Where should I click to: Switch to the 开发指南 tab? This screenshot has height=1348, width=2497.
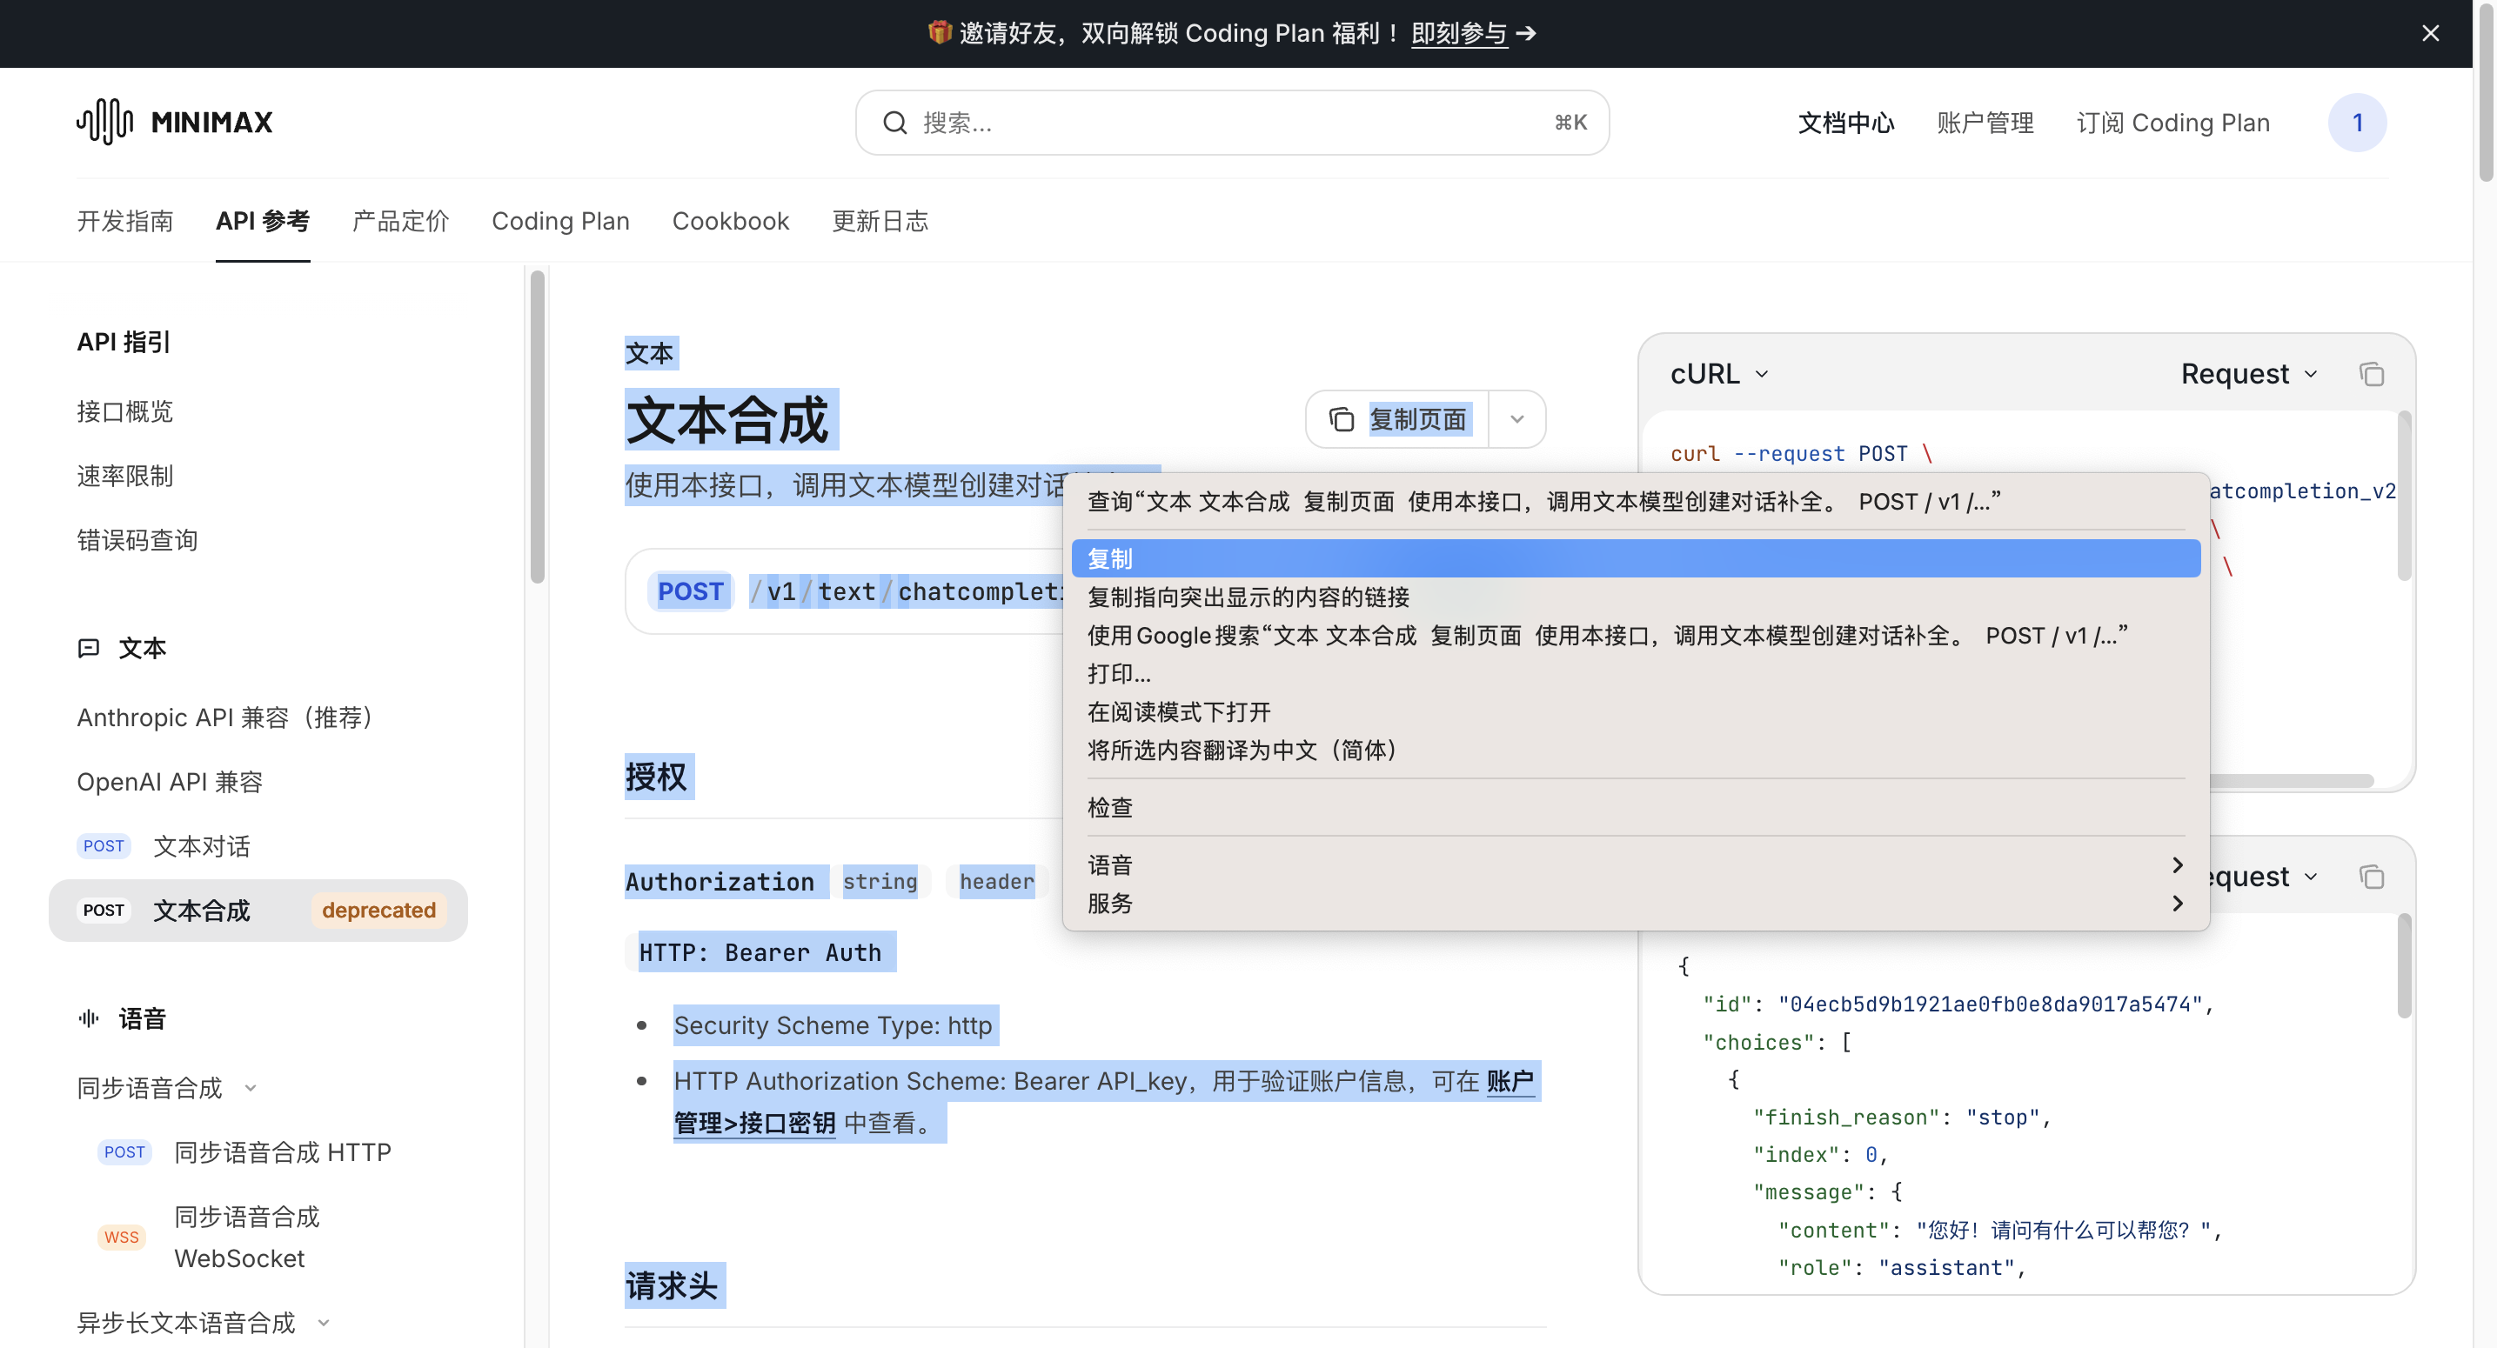(125, 221)
